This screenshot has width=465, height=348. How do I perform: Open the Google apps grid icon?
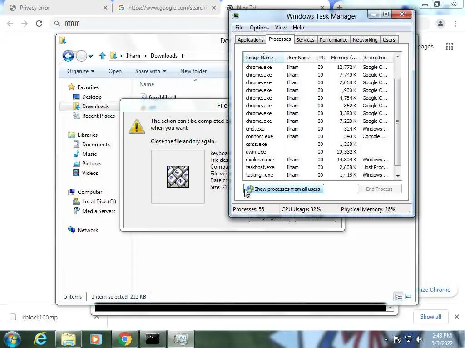pyautogui.click(x=450, y=47)
